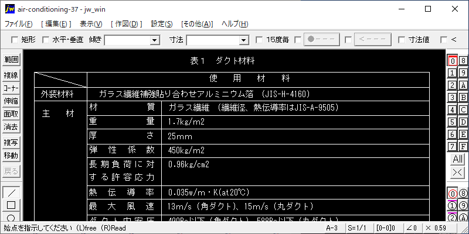
Task: Toggle the 水平・垂直 checkbox
Action: tap(46, 40)
